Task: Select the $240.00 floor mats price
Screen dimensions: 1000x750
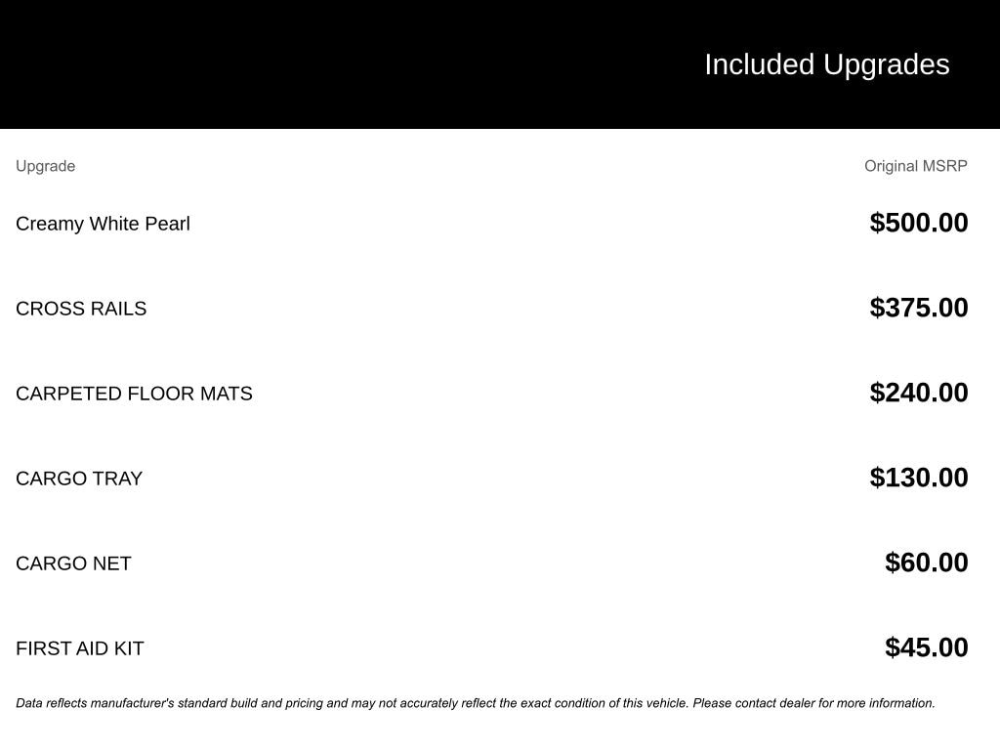Action: 919,393
